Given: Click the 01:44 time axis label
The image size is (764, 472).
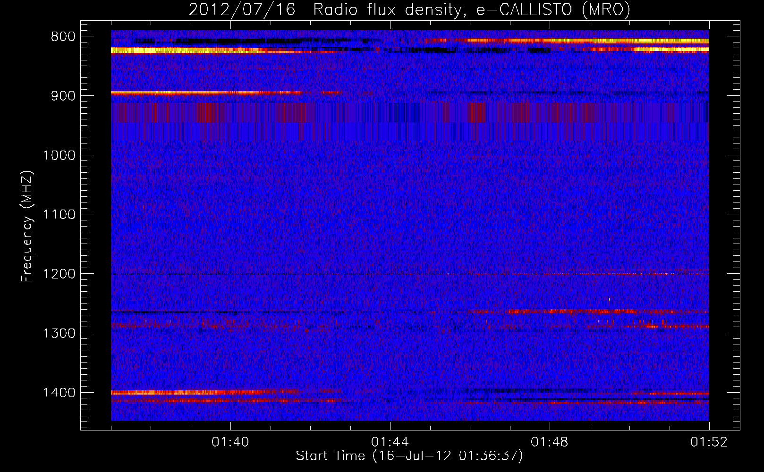Looking at the screenshot, I should point(390,442).
